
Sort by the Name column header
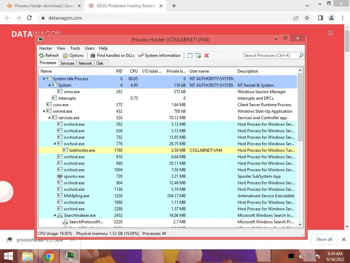[x=73, y=71]
